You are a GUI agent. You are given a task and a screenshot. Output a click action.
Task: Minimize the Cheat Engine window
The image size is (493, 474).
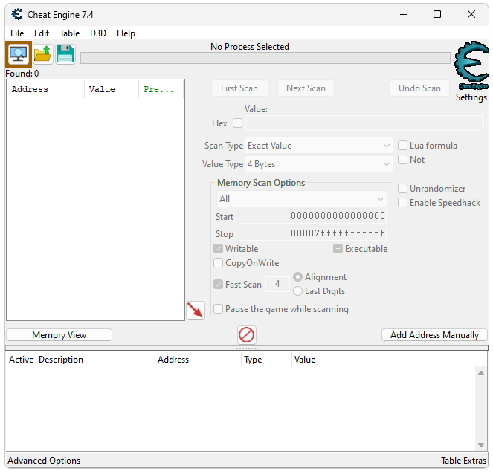[x=404, y=14]
